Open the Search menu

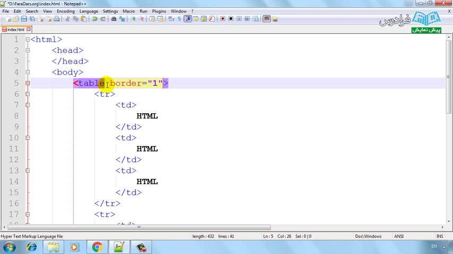click(32, 11)
